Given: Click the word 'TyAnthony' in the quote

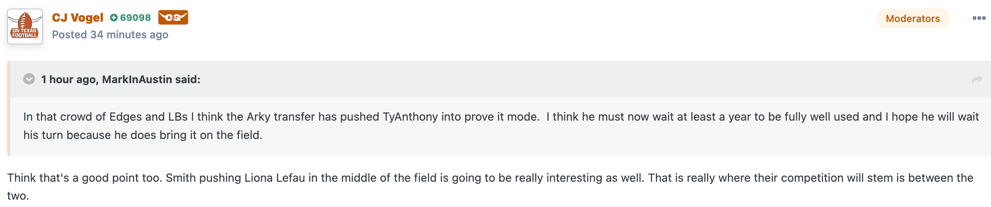Looking at the screenshot, I should tap(411, 117).
